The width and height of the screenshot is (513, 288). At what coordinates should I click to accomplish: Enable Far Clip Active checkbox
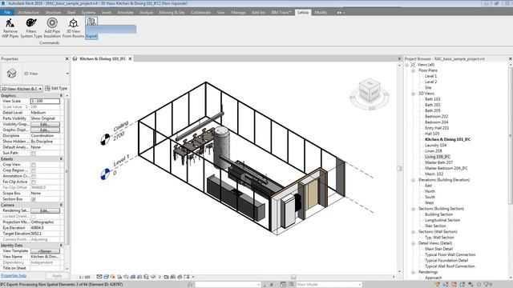tap(34, 182)
